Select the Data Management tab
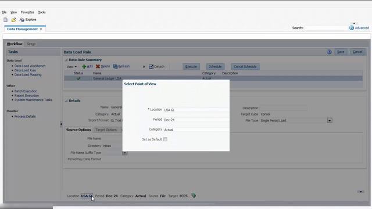The width and height of the screenshot is (372, 209). pos(22,29)
